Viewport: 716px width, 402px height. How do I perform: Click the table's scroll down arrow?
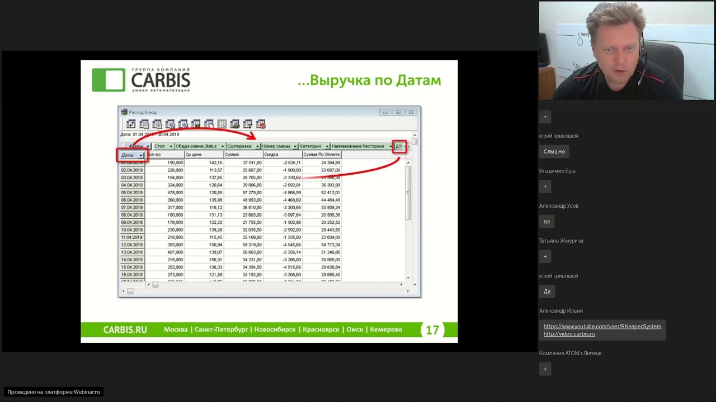(408, 277)
